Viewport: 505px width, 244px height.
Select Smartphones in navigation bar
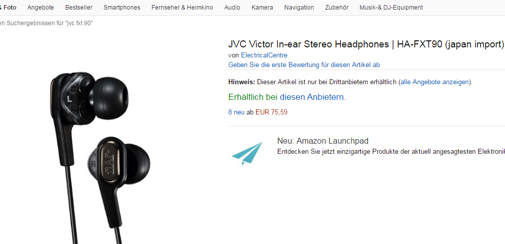[x=122, y=8]
